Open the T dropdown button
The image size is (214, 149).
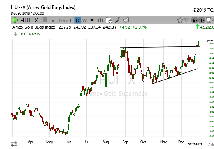(x=202, y=21)
